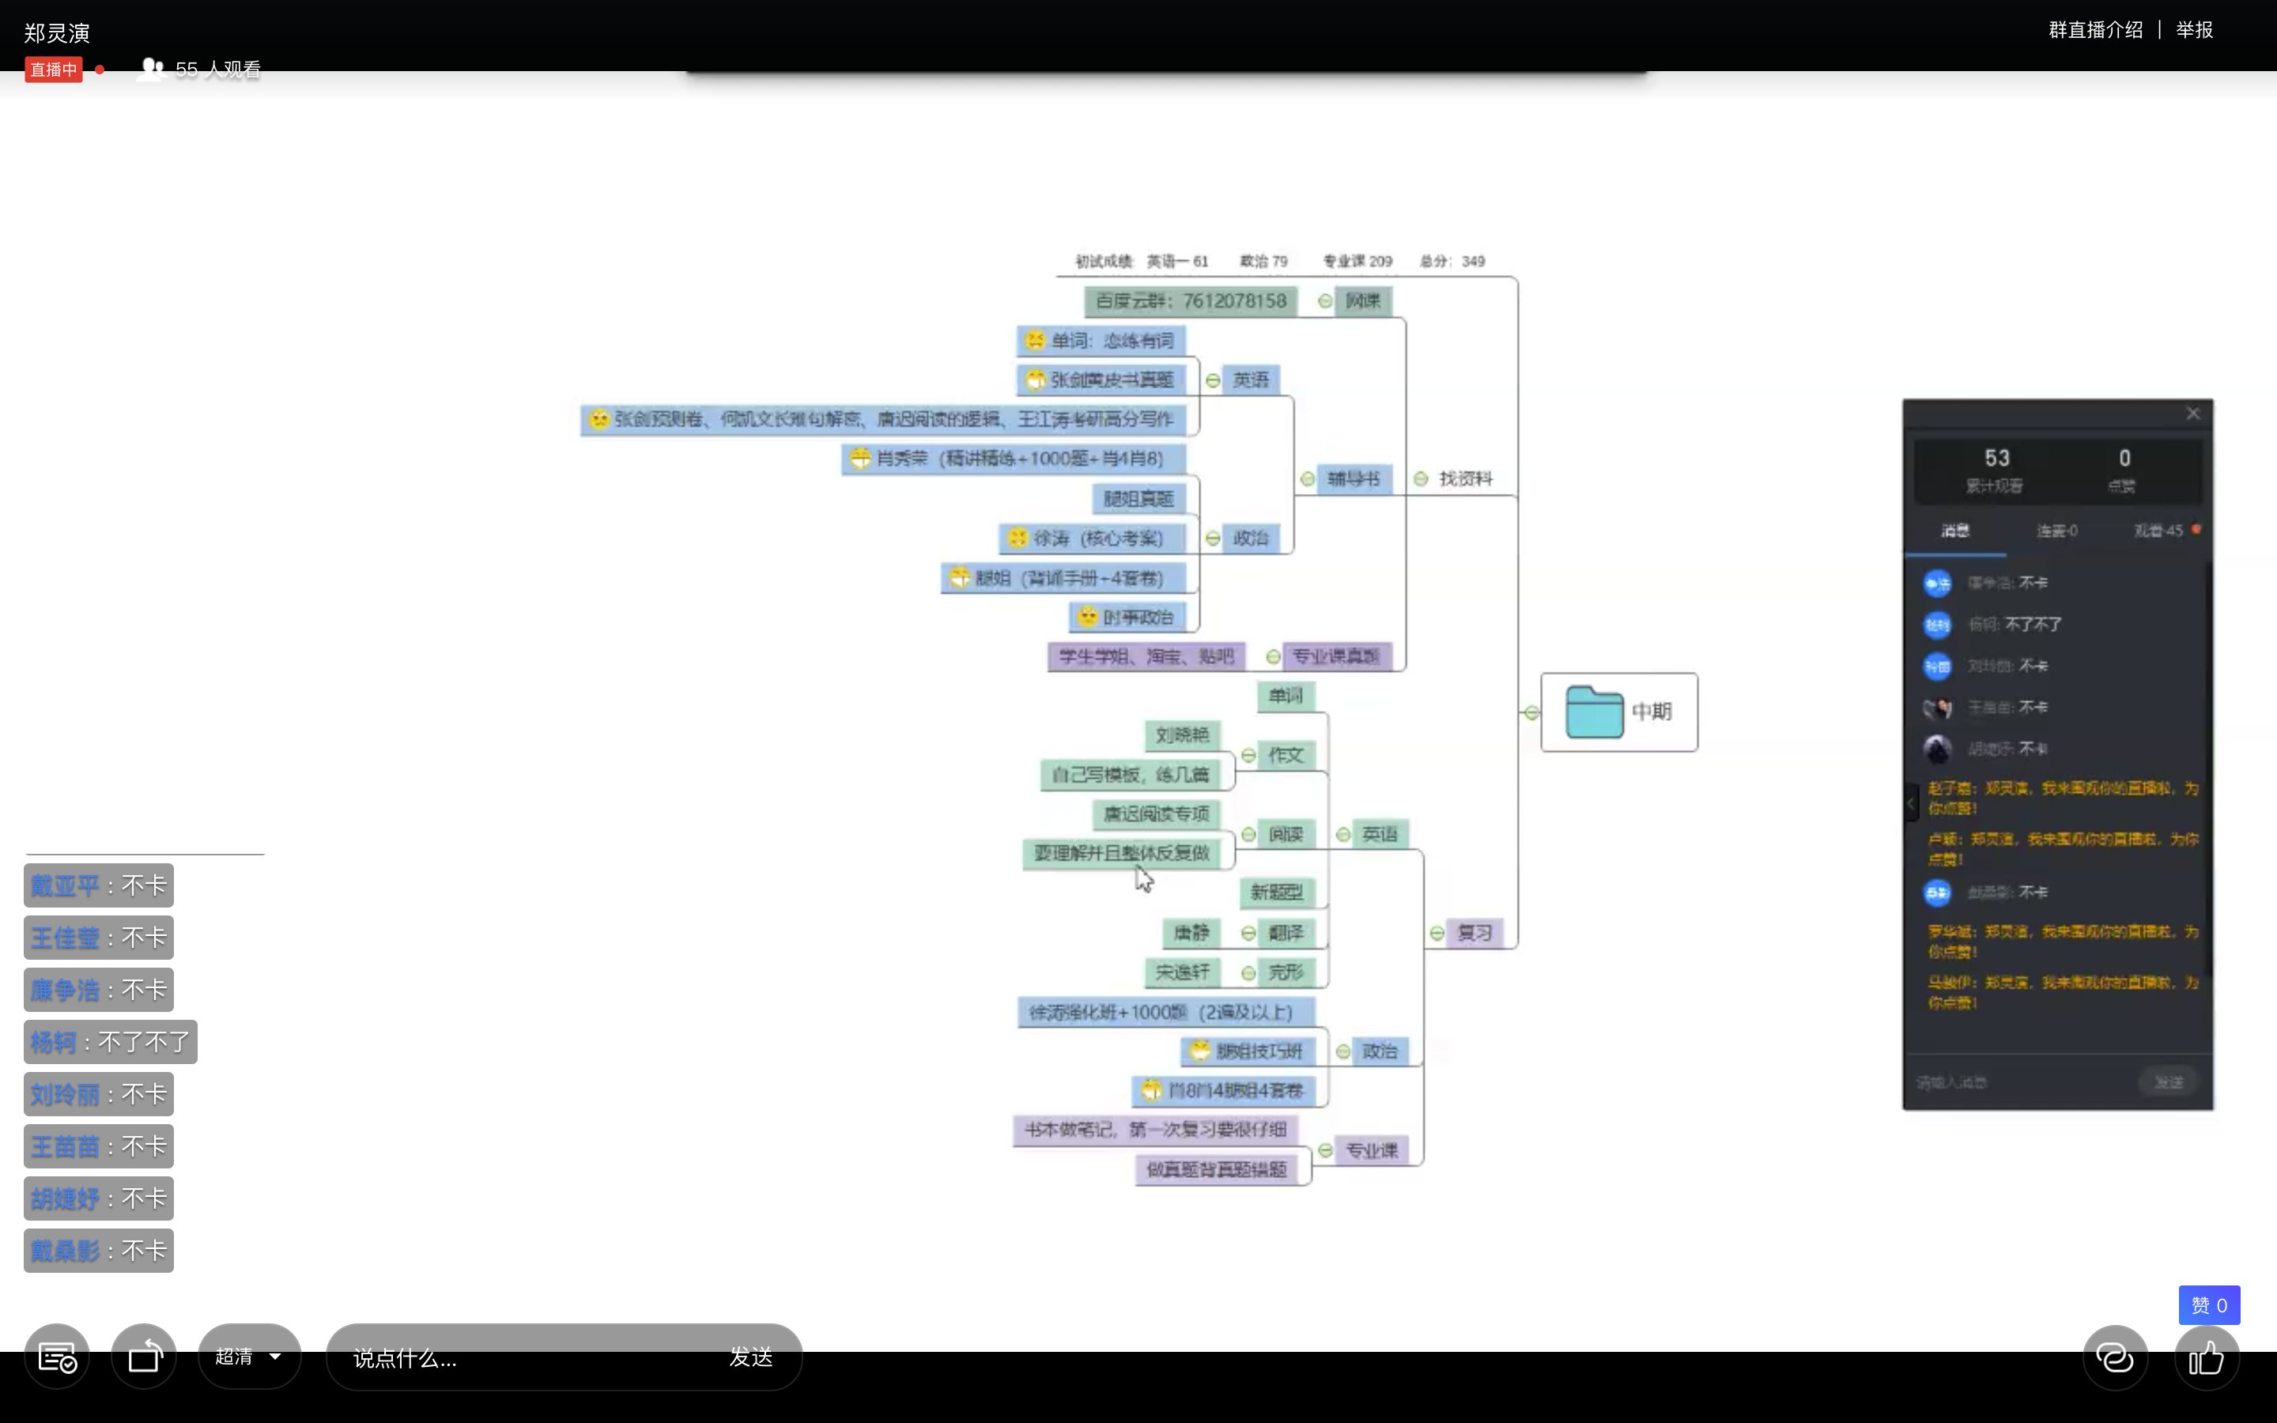Collapse the 复习 branch toggle
The image size is (2277, 1423).
(x=1437, y=934)
